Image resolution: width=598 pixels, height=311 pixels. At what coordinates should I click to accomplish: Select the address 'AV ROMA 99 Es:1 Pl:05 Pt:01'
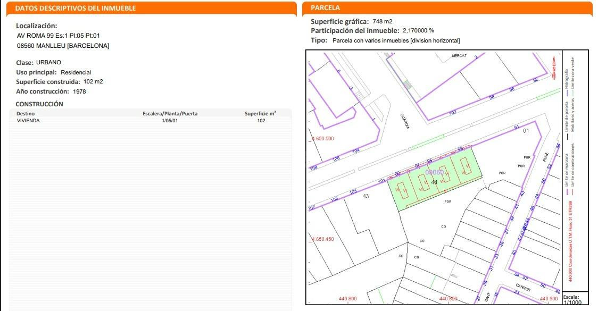coord(59,36)
